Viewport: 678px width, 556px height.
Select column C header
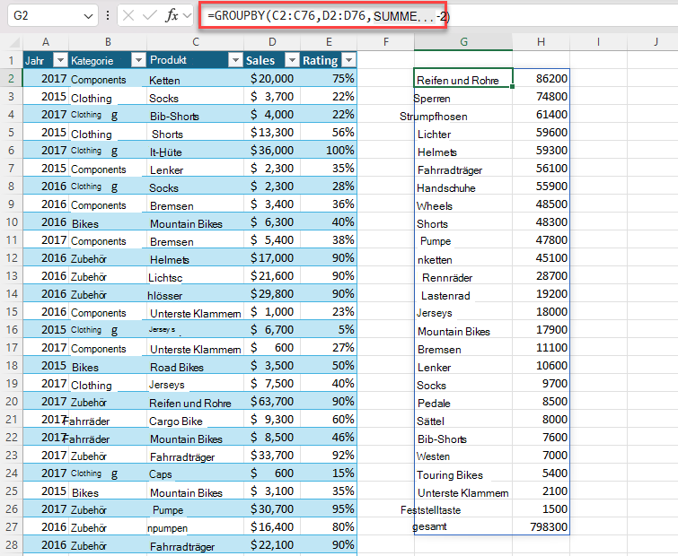click(x=196, y=42)
